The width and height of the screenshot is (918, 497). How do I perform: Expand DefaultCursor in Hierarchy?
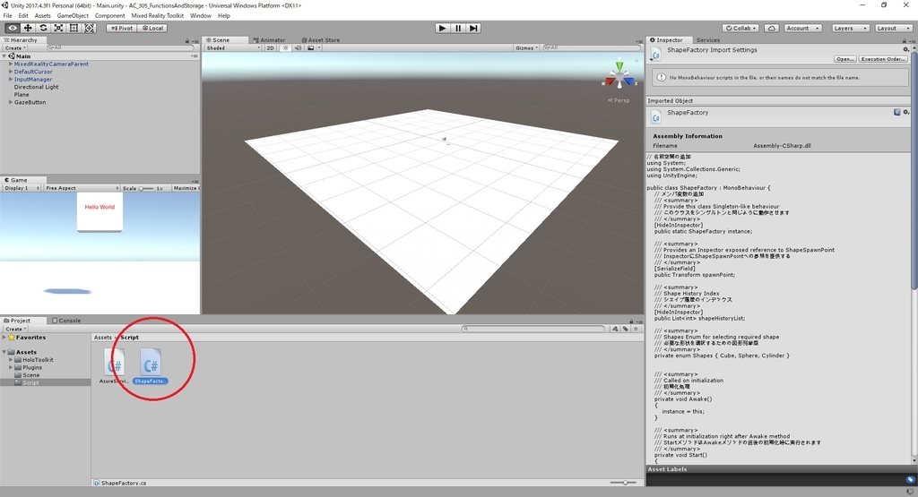pos(11,72)
